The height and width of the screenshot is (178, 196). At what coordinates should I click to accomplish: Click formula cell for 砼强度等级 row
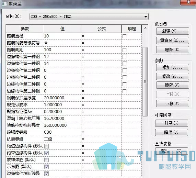(x=101, y=132)
